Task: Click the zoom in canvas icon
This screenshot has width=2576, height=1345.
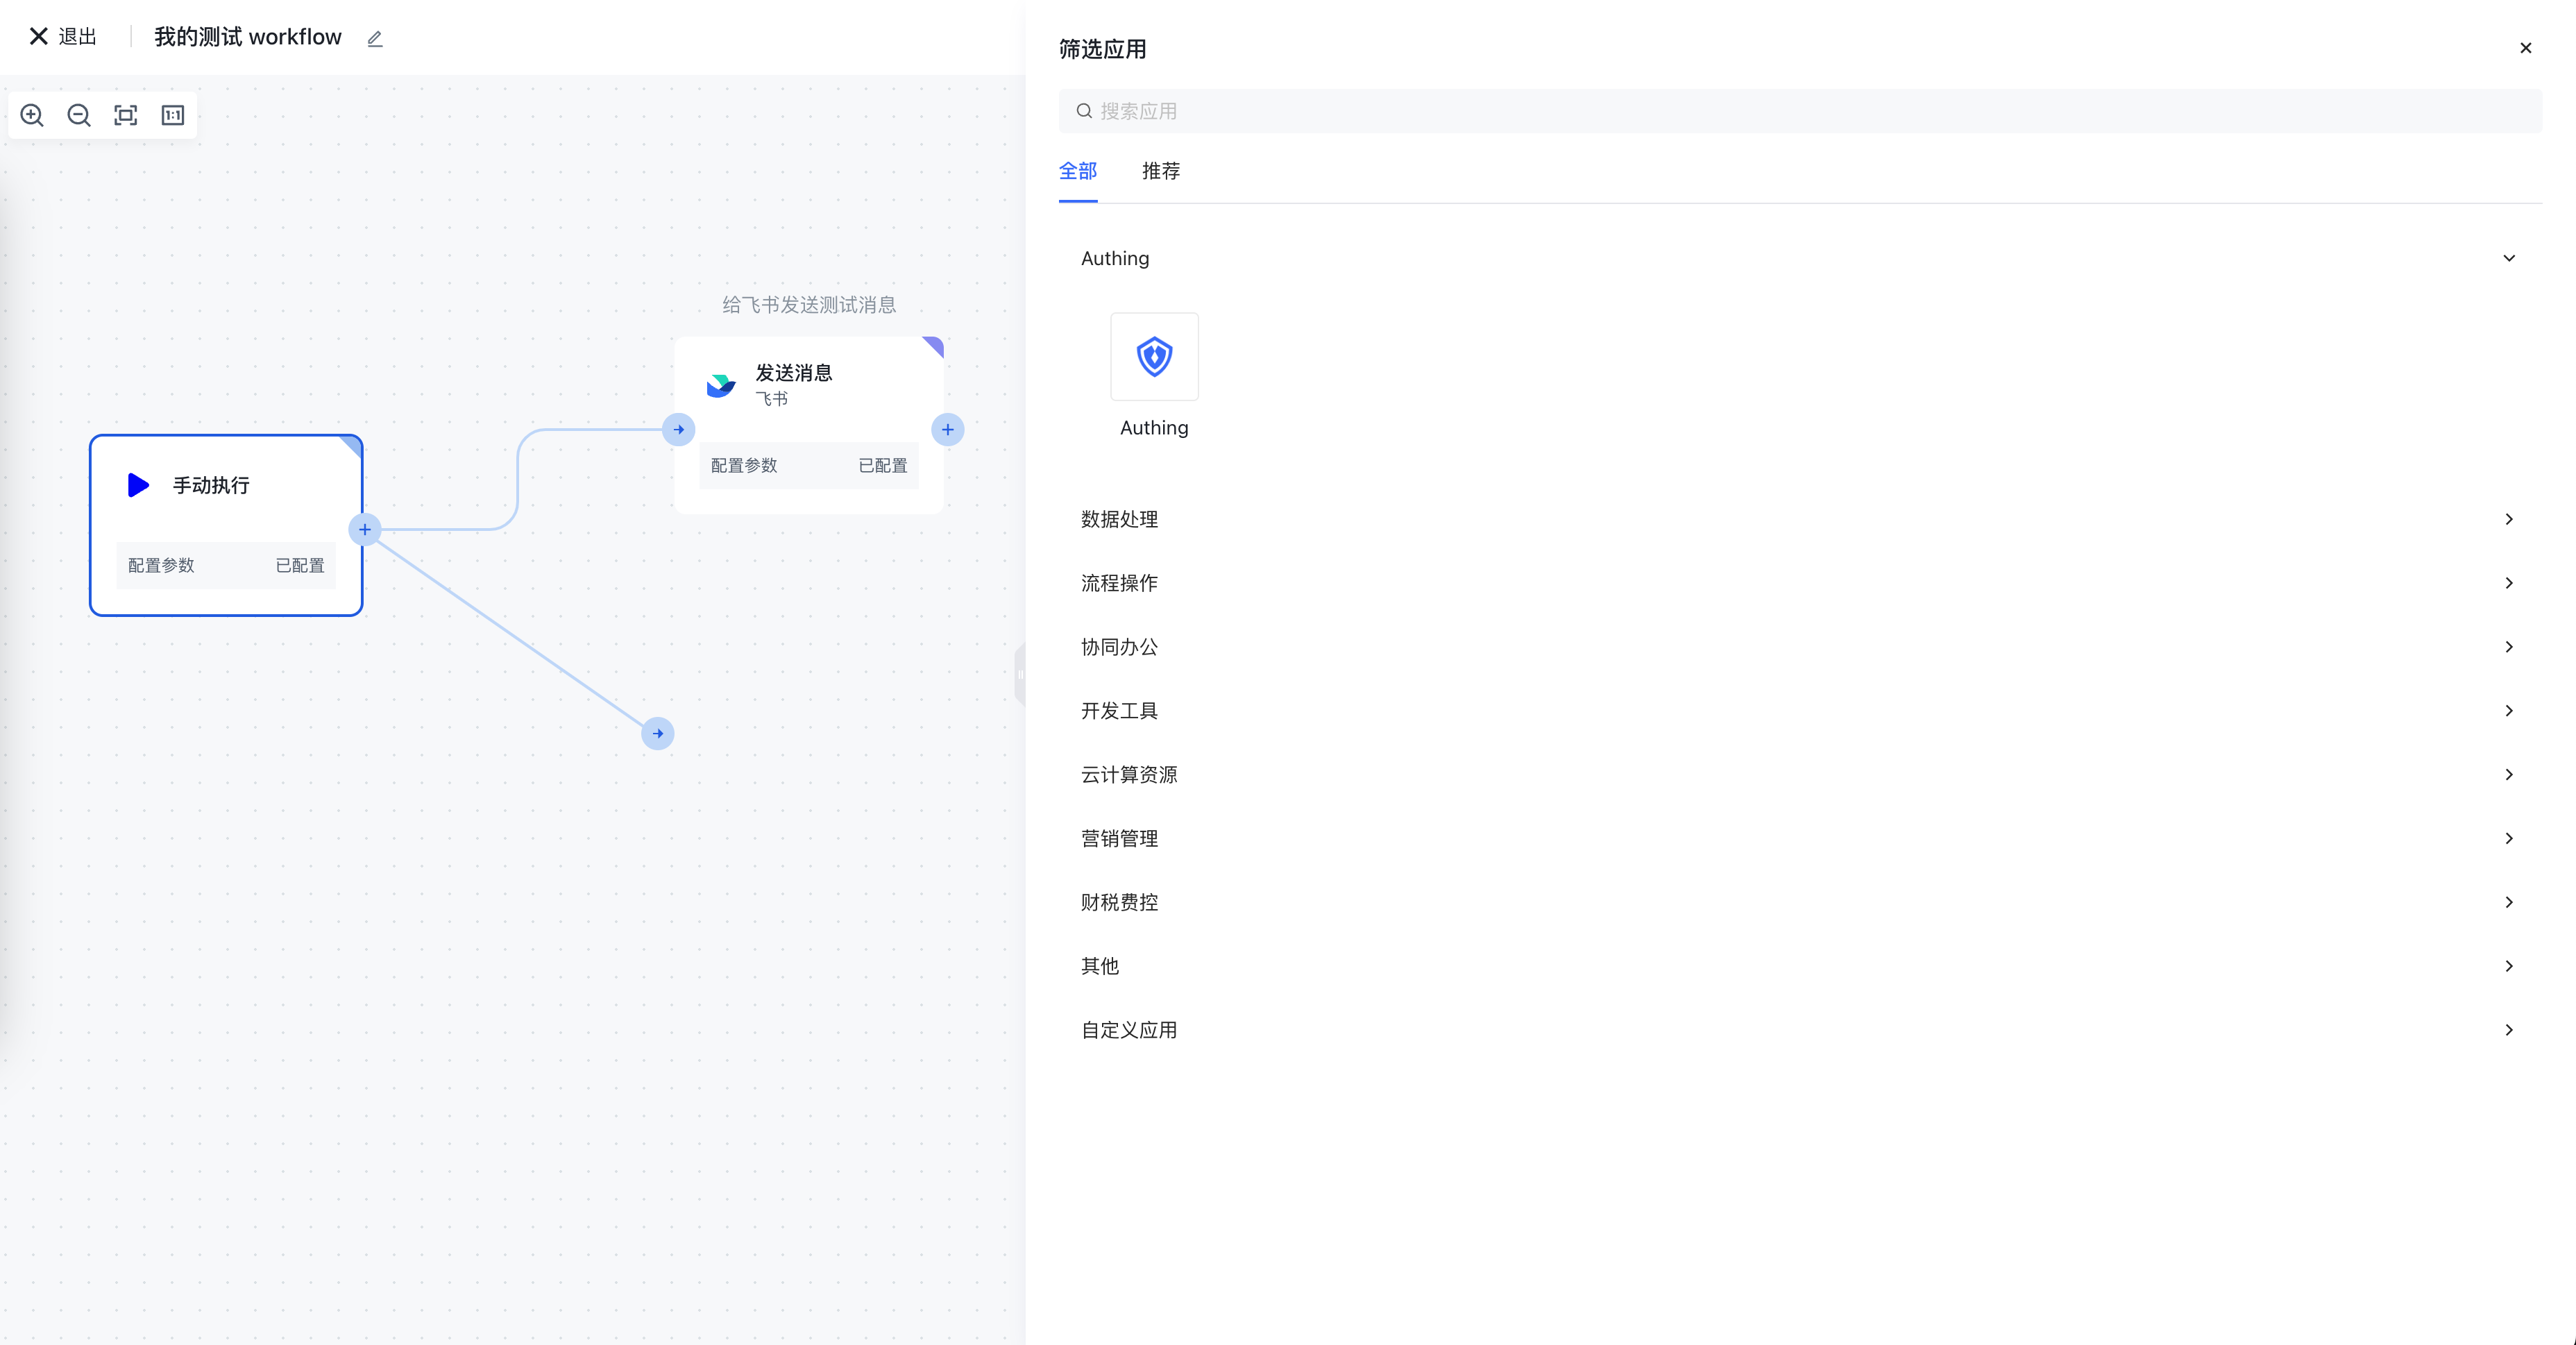Action: tap(32, 115)
